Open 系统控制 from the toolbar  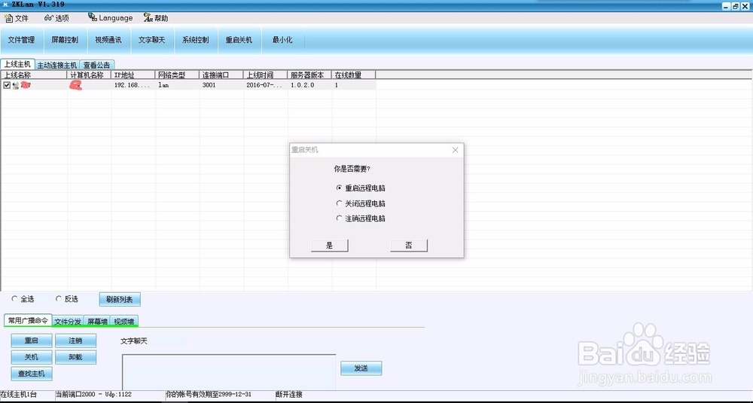point(196,40)
